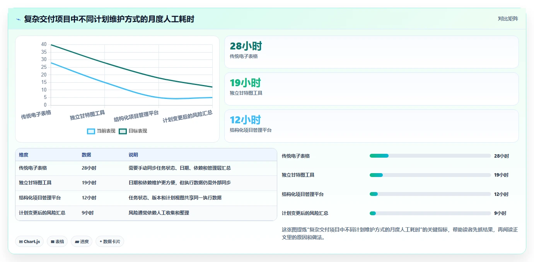Click the 计划变更后的风险汇总 label left of the progress bar

(305, 213)
